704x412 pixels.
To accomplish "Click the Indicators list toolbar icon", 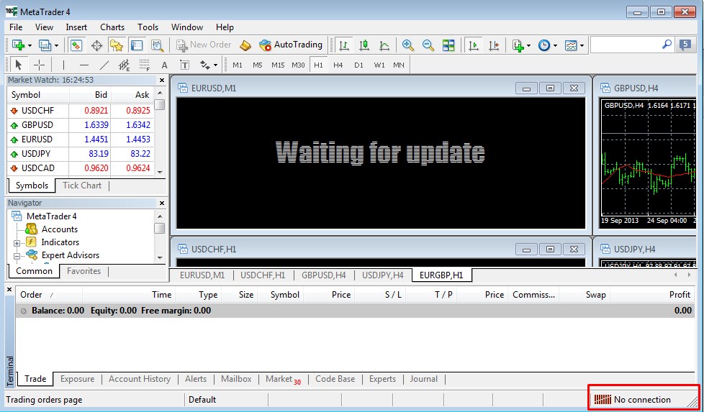I will coord(518,45).
